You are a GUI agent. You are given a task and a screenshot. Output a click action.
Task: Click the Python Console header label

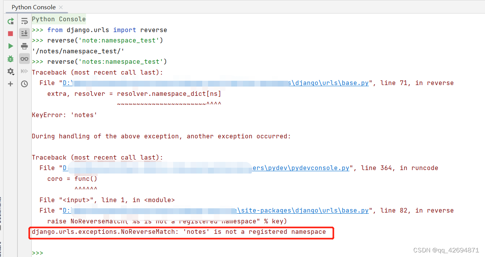click(58, 19)
